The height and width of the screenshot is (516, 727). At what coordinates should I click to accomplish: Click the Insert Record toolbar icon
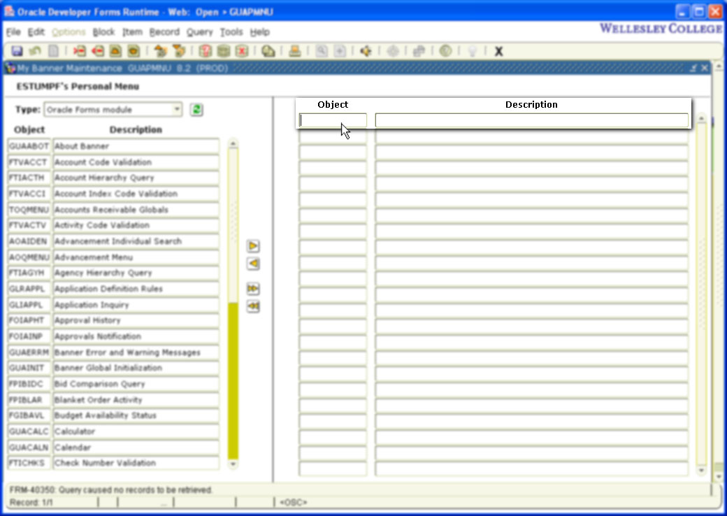[x=79, y=51]
